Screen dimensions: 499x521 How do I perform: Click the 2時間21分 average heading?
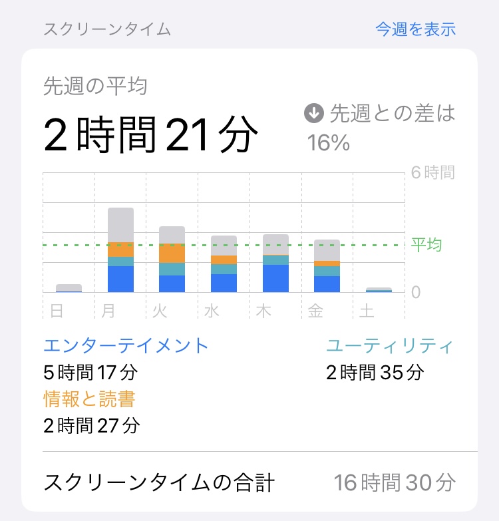[x=150, y=134]
